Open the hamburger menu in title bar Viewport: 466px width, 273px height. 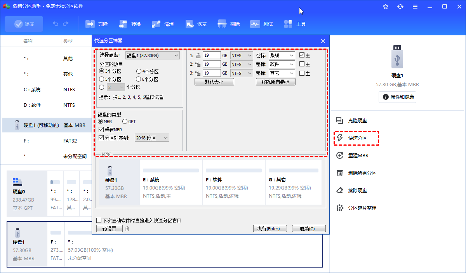click(x=415, y=7)
